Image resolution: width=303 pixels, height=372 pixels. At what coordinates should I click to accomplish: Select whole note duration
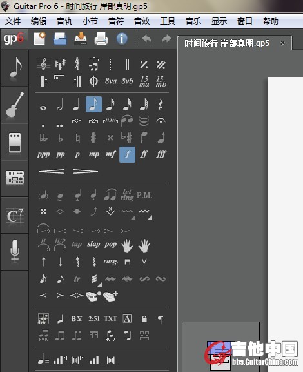(43, 108)
